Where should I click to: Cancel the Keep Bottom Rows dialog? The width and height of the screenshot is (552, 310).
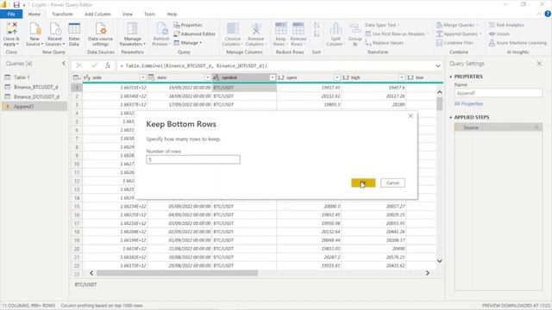pyautogui.click(x=392, y=183)
